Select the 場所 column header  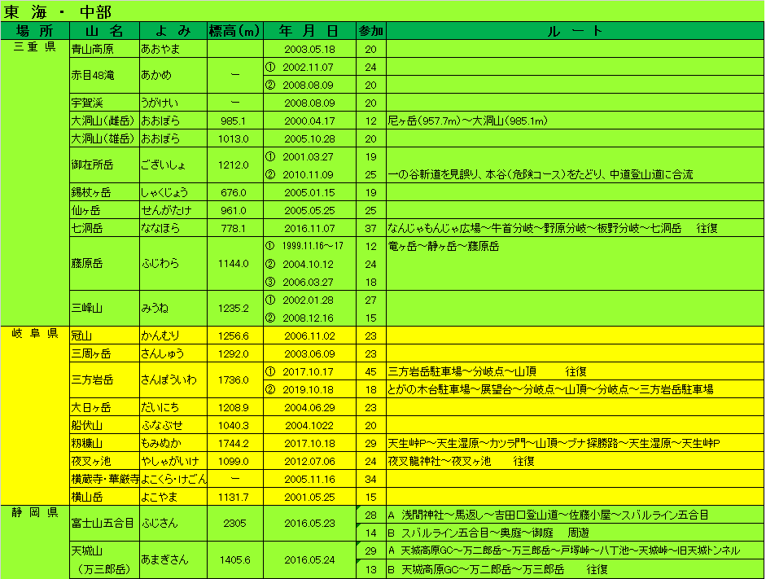[35, 31]
